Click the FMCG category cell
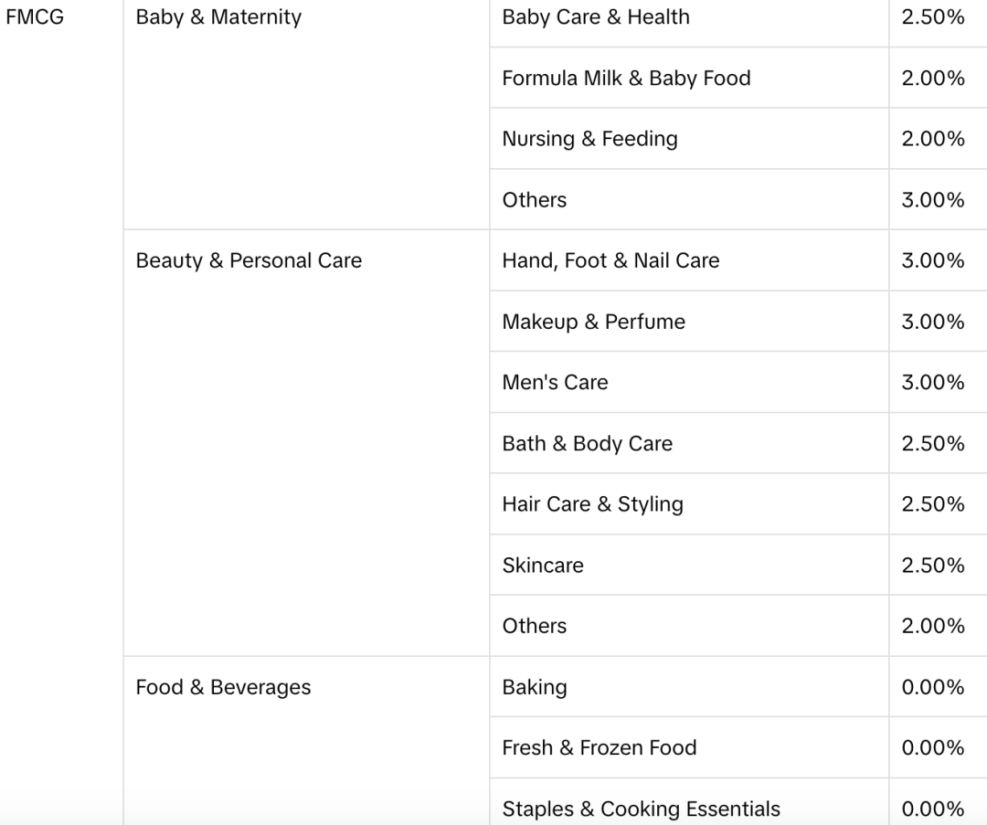The width and height of the screenshot is (987, 825). 35,17
